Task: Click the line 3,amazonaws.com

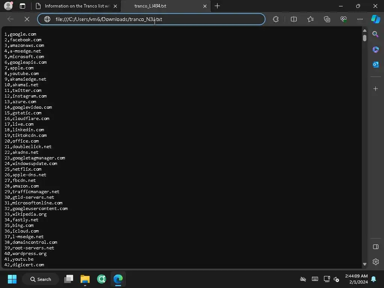Action: click(24, 45)
